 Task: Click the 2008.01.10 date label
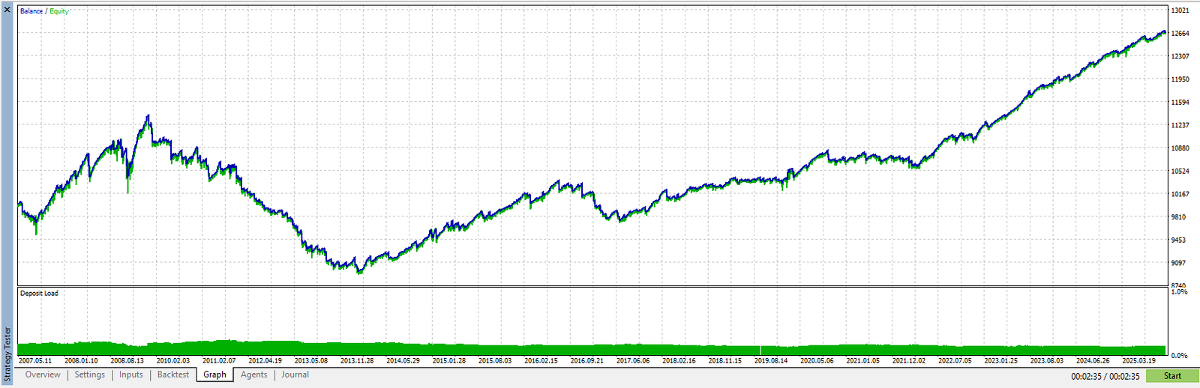click(x=81, y=360)
